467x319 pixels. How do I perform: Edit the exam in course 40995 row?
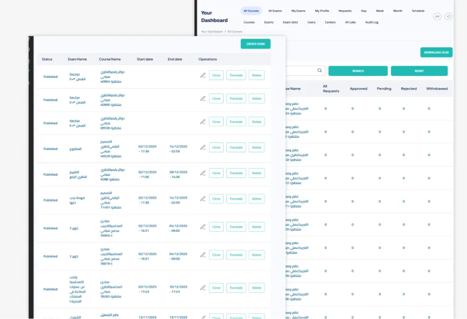coord(203,98)
